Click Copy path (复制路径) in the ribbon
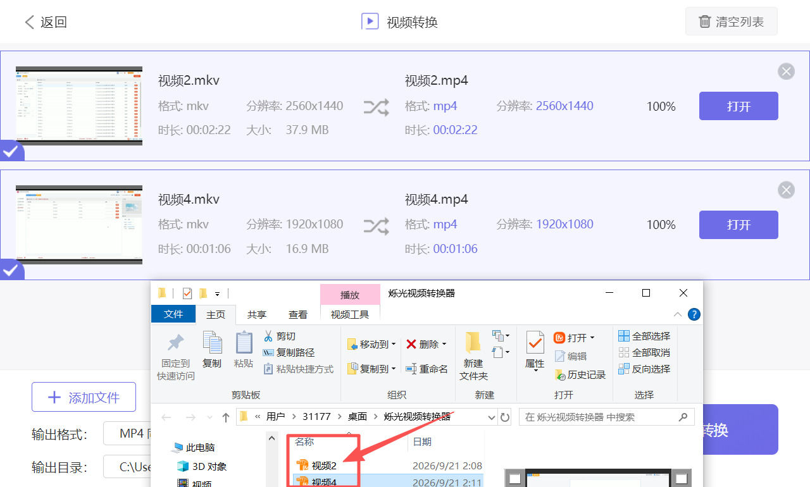Viewport: 810px width, 487px height. click(289, 352)
